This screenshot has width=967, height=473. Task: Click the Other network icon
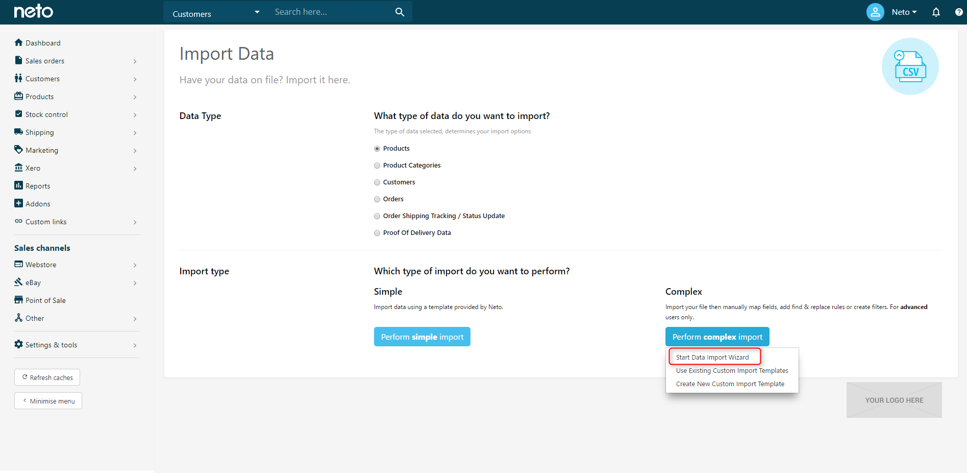tap(19, 318)
